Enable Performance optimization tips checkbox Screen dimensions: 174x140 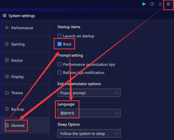click(60, 64)
